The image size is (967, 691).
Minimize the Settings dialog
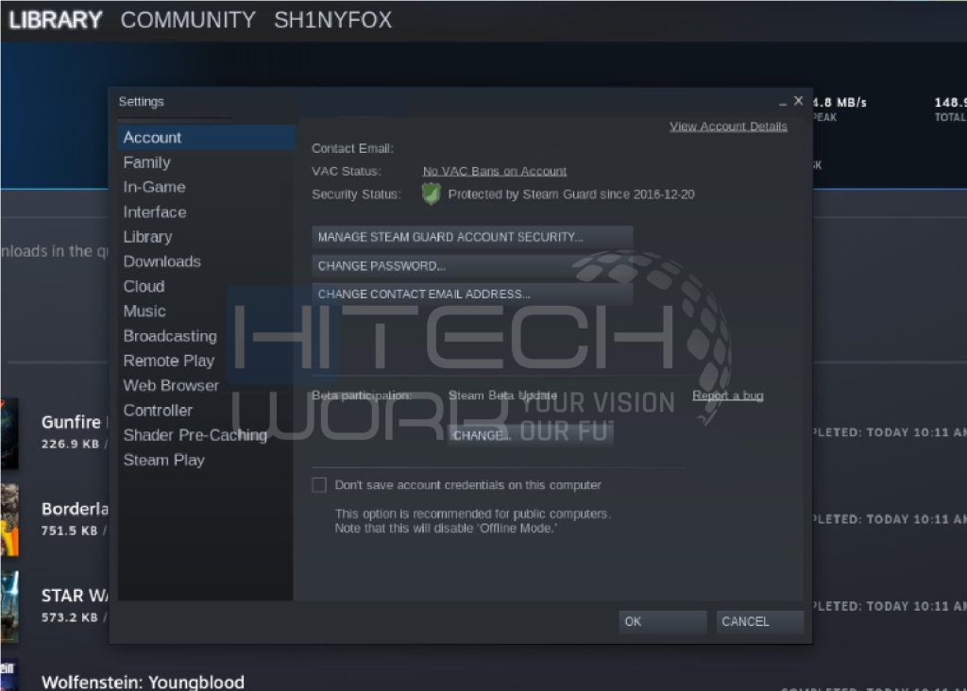(783, 102)
